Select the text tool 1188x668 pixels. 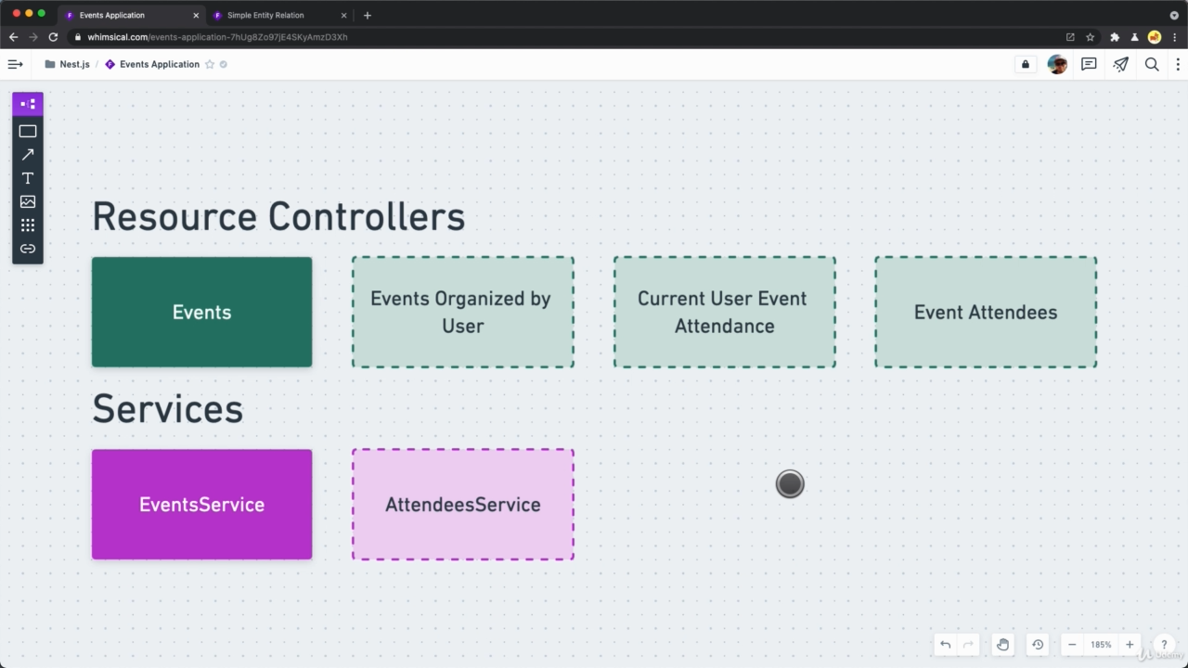[x=28, y=178]
